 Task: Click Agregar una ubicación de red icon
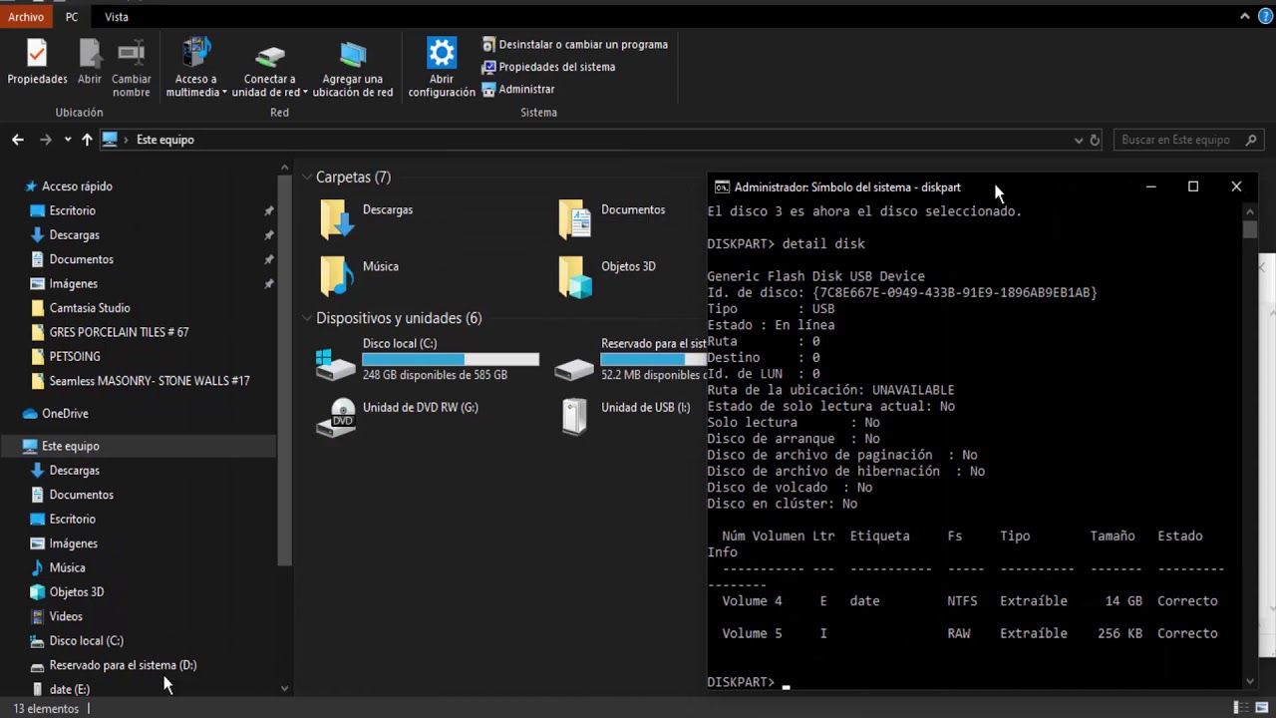point(353,68)
